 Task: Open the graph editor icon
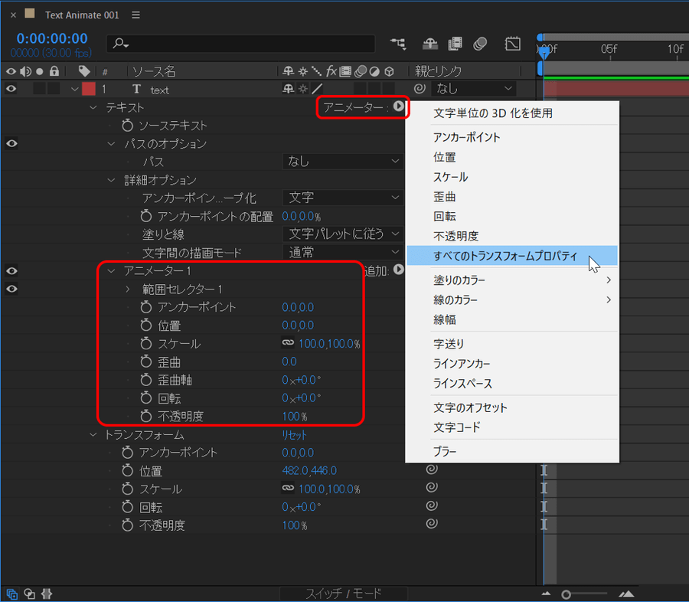point(512,44)
